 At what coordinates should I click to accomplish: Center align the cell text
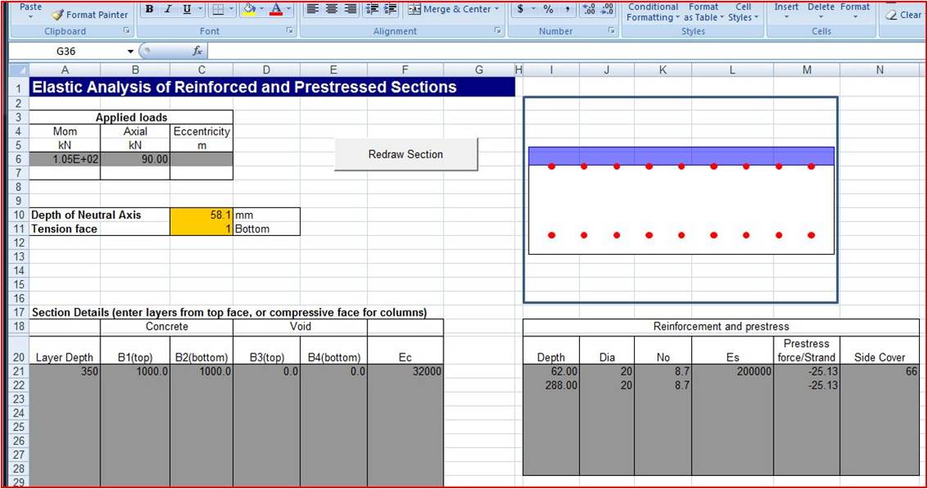(x=332, y=9)
